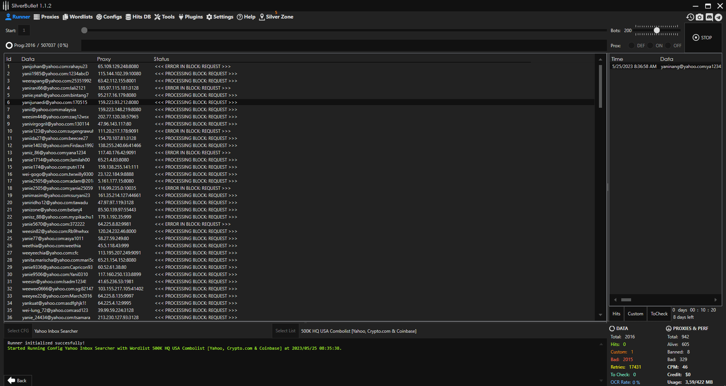726x386 pixels.
Task: Click the '500K HQ USA Combolist' wordlist name
Action: click(358, 331)
